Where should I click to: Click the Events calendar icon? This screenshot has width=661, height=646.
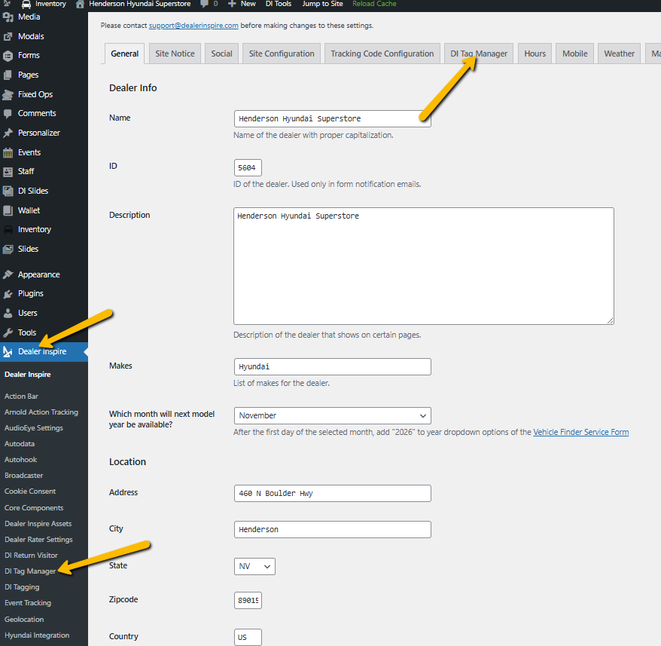(x=8, y=152)
